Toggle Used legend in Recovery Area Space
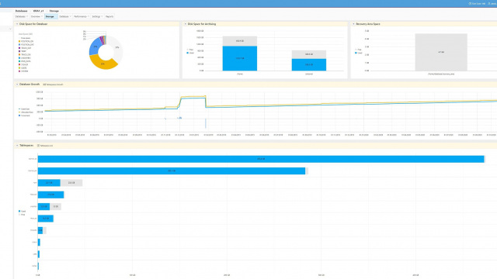 pos(359,53)
